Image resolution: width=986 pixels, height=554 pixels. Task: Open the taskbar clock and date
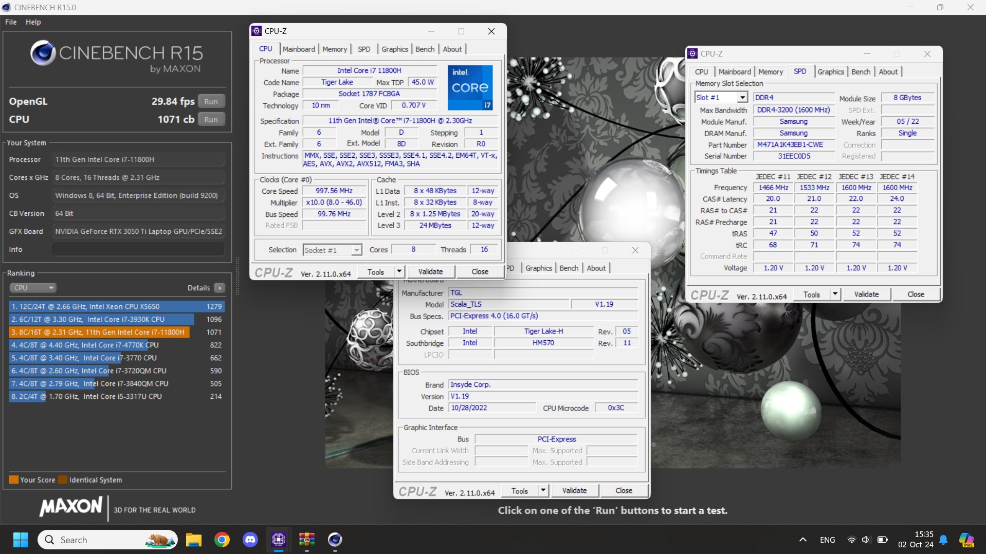[916, 540]
